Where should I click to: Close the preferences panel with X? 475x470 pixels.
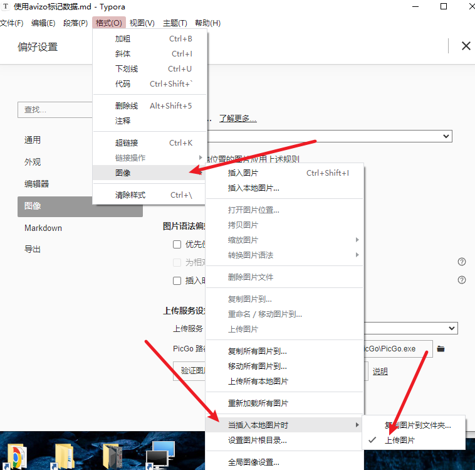click(x=466, y=46)
